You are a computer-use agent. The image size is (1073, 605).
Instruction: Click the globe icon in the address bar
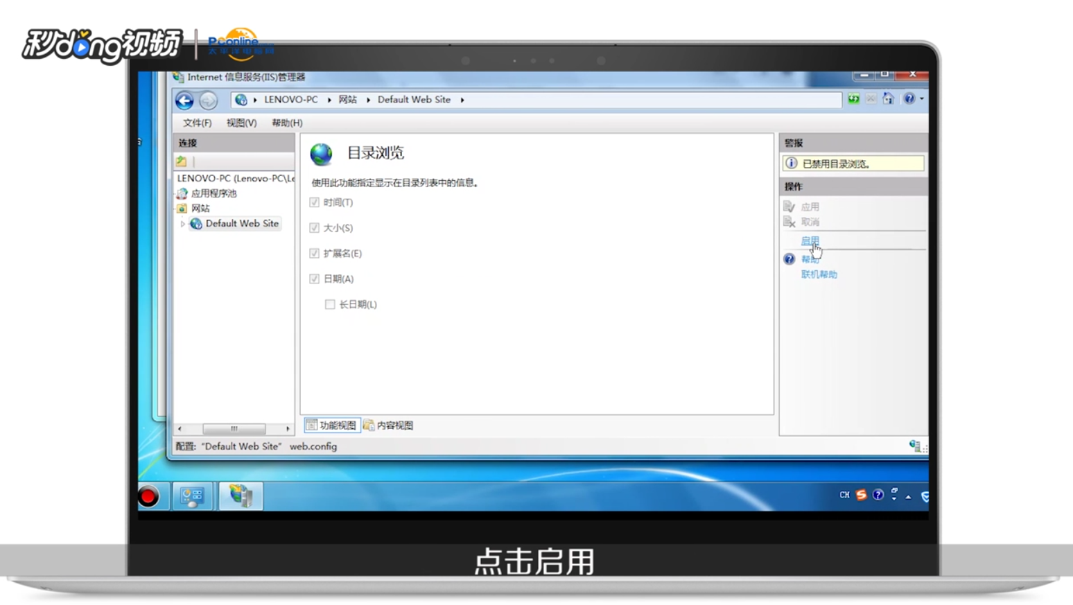click(x=241, y=100)
